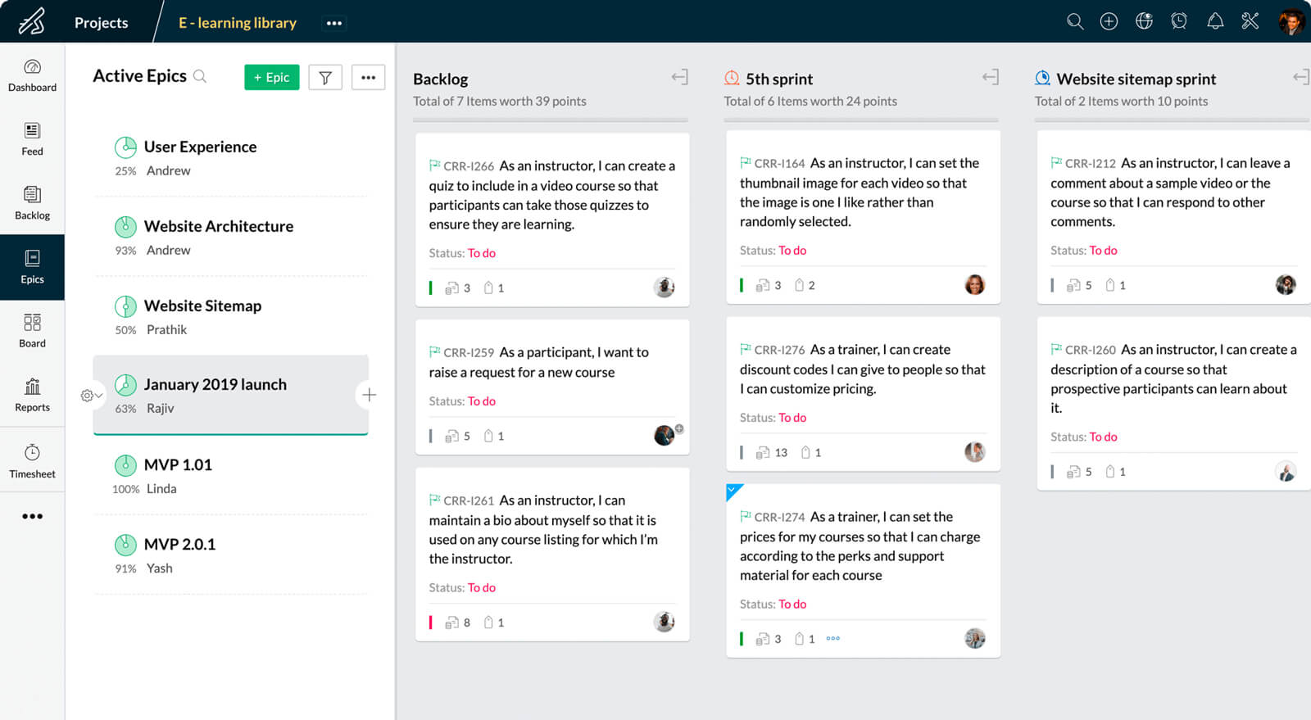Open gear dropdown for January 2019 launch

pyautogui.click(x=91, y=396)
